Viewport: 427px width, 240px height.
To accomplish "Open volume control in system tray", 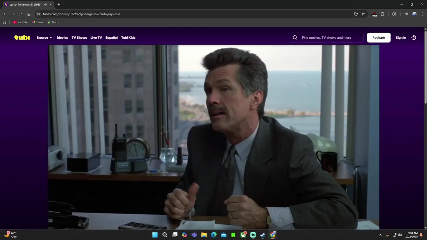I will [x=400, y=235].
